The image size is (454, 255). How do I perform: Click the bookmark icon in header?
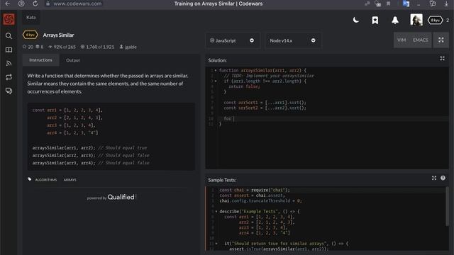pyautogui.click(x=375, y=21)
